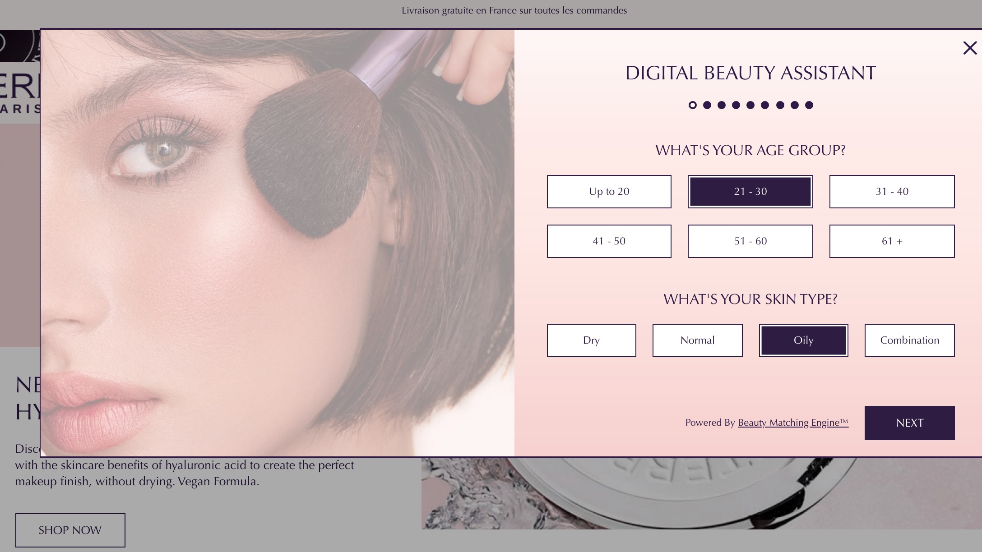Image resolution: width=982 pixels, height=552 pixels.
Task: Select the 21 - 30 age group
Action: pyautogui.click(x=750, y=192)
